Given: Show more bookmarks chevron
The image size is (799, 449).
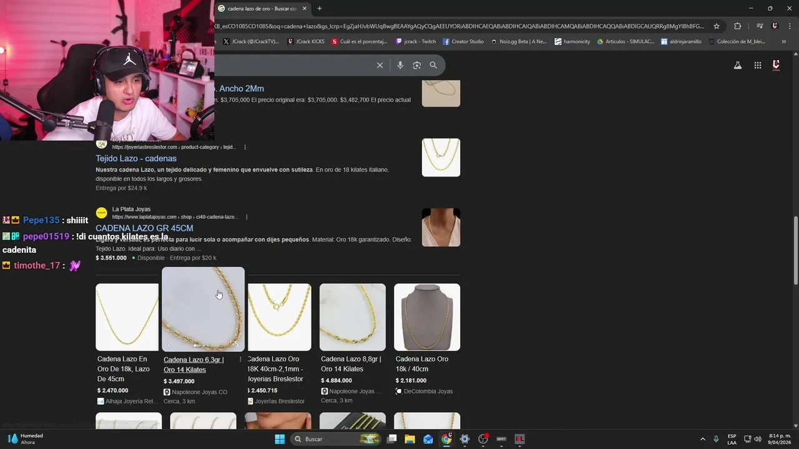Looking at the screenshot, I should pos(784,42).
